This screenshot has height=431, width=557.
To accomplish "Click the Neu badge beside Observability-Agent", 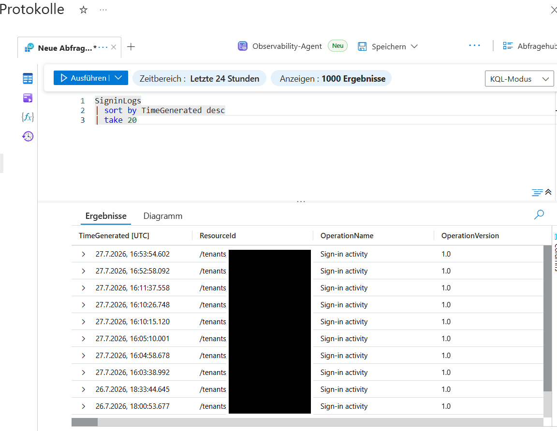I will click(x=337, y=46).
